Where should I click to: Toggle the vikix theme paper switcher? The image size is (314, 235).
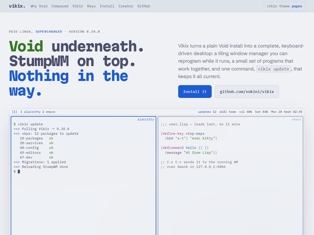point(284,6)
